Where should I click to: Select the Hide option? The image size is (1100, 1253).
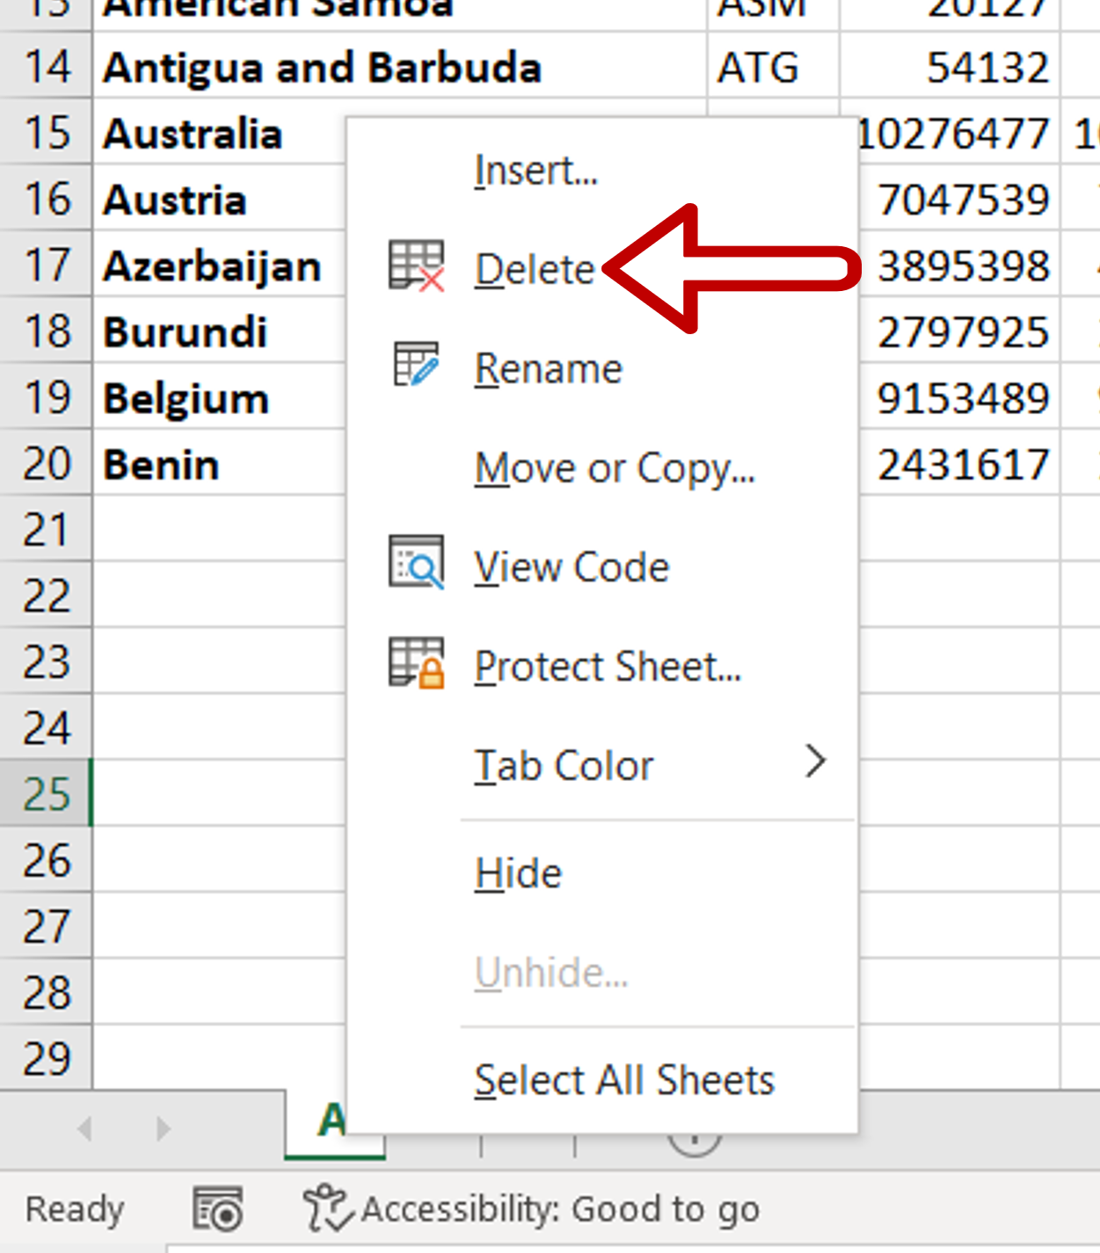(517, 872)
